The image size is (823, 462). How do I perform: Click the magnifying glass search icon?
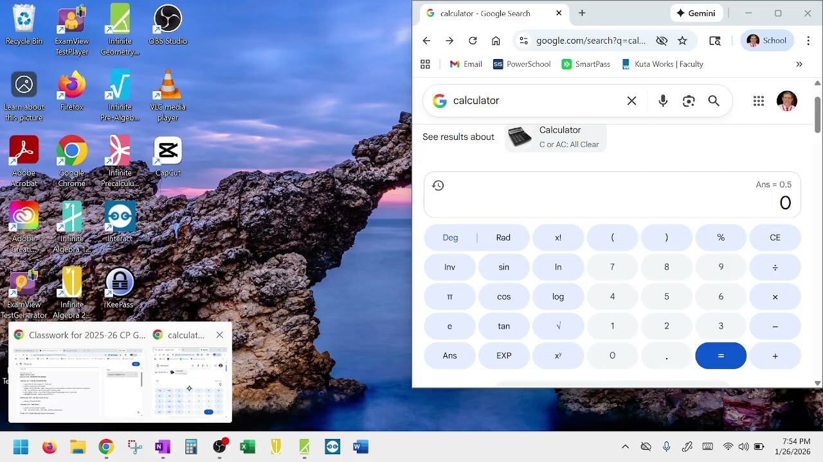pyautogui.click(x=714, y=101)
